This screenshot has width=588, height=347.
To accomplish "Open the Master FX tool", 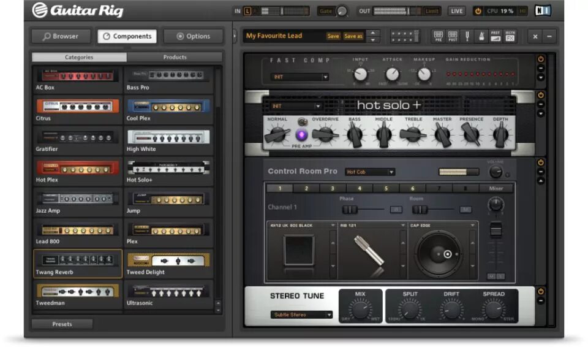I will point(510,36).
